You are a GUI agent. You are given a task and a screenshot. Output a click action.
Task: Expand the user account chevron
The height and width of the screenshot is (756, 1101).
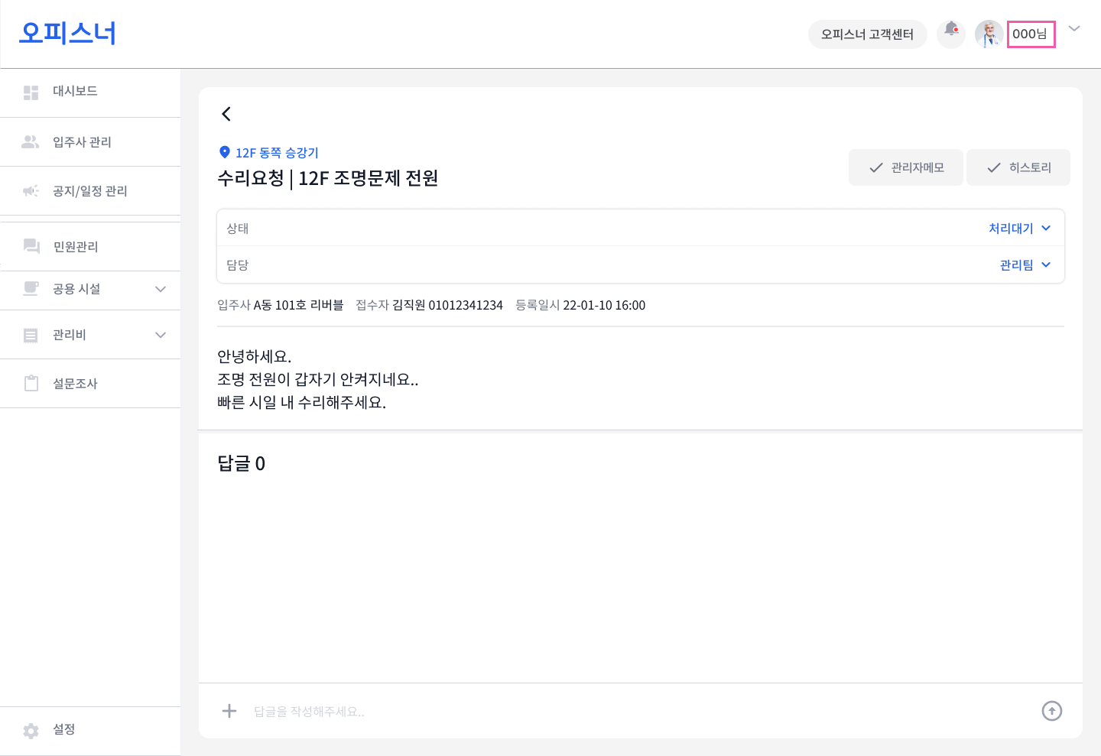pos(1074,29)
